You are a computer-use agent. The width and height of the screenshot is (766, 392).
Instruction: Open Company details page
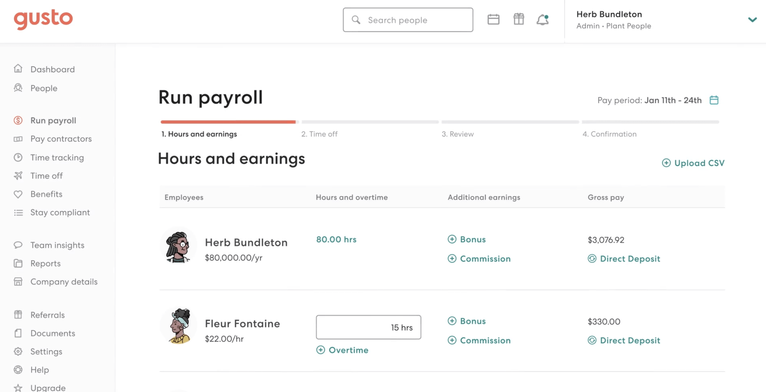coord(64,282)
